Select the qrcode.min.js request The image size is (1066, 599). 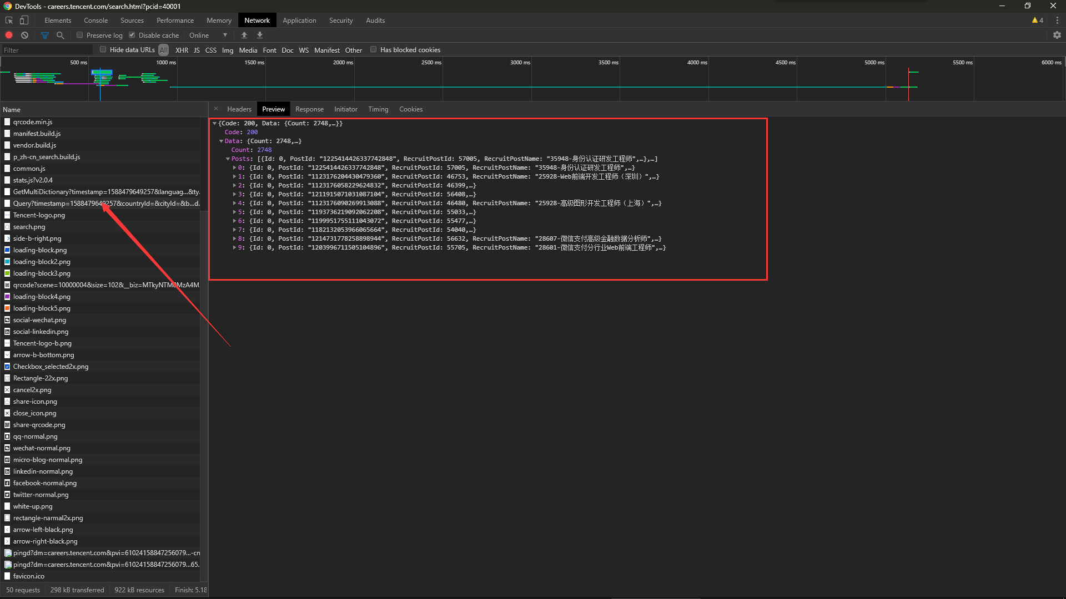33,122
